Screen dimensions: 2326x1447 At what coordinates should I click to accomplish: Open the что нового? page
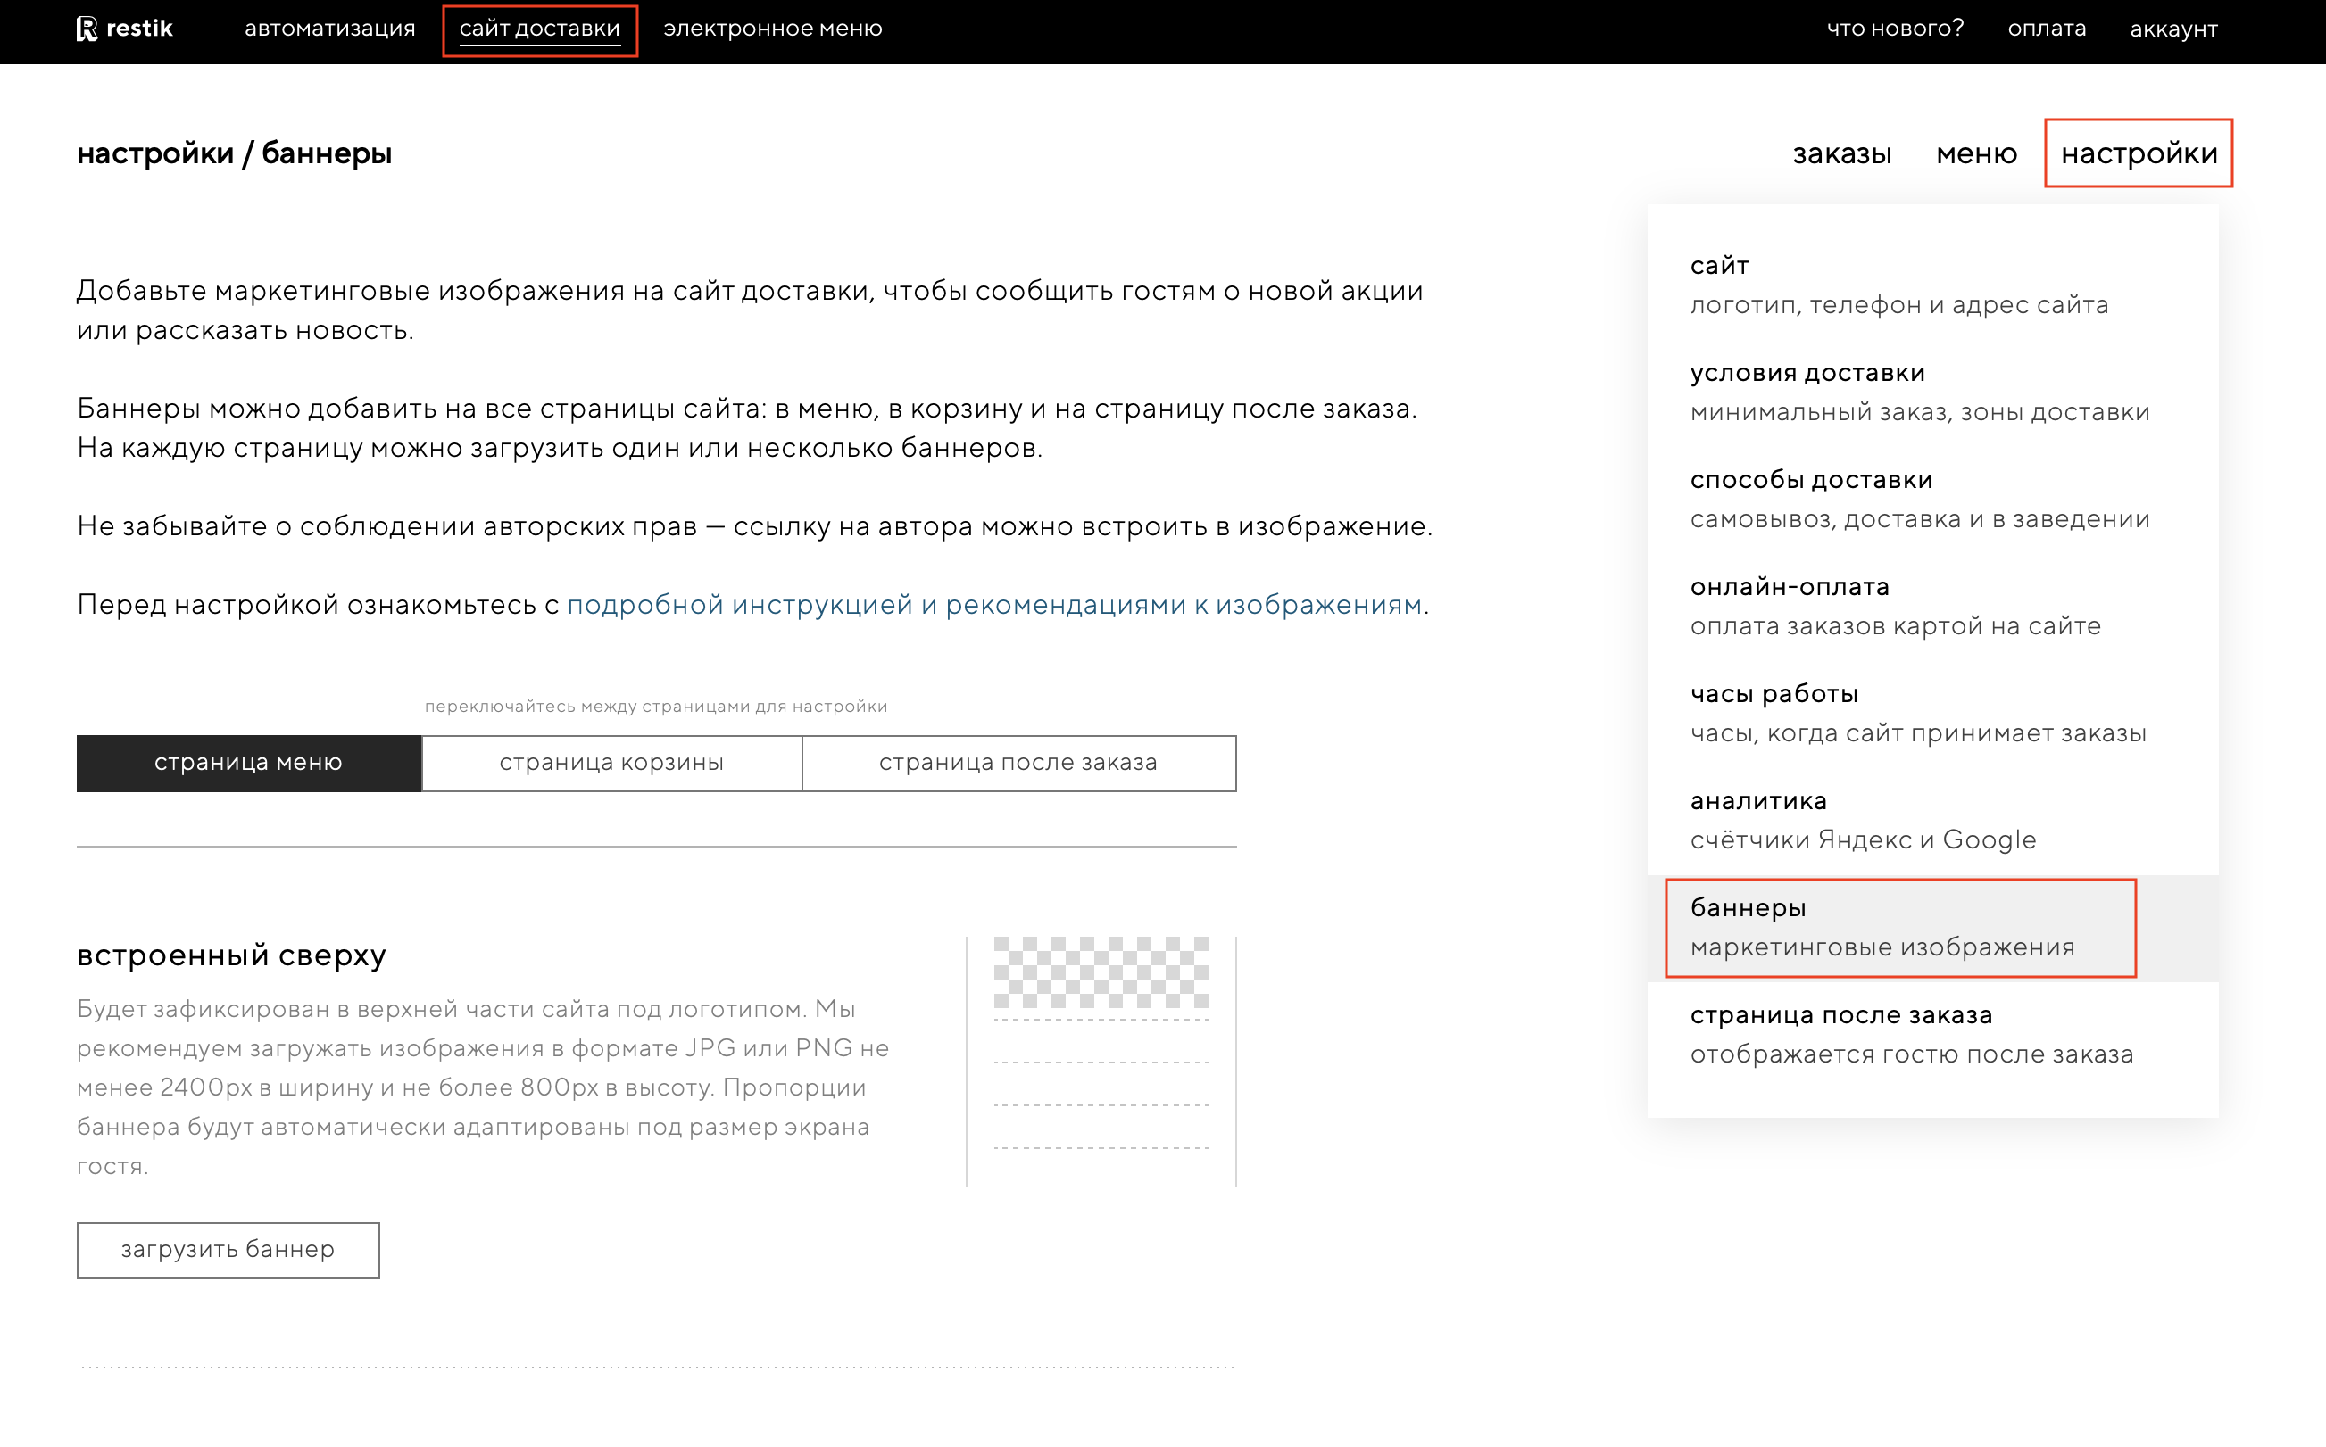pyautogui.click(x=1894, y=29)
